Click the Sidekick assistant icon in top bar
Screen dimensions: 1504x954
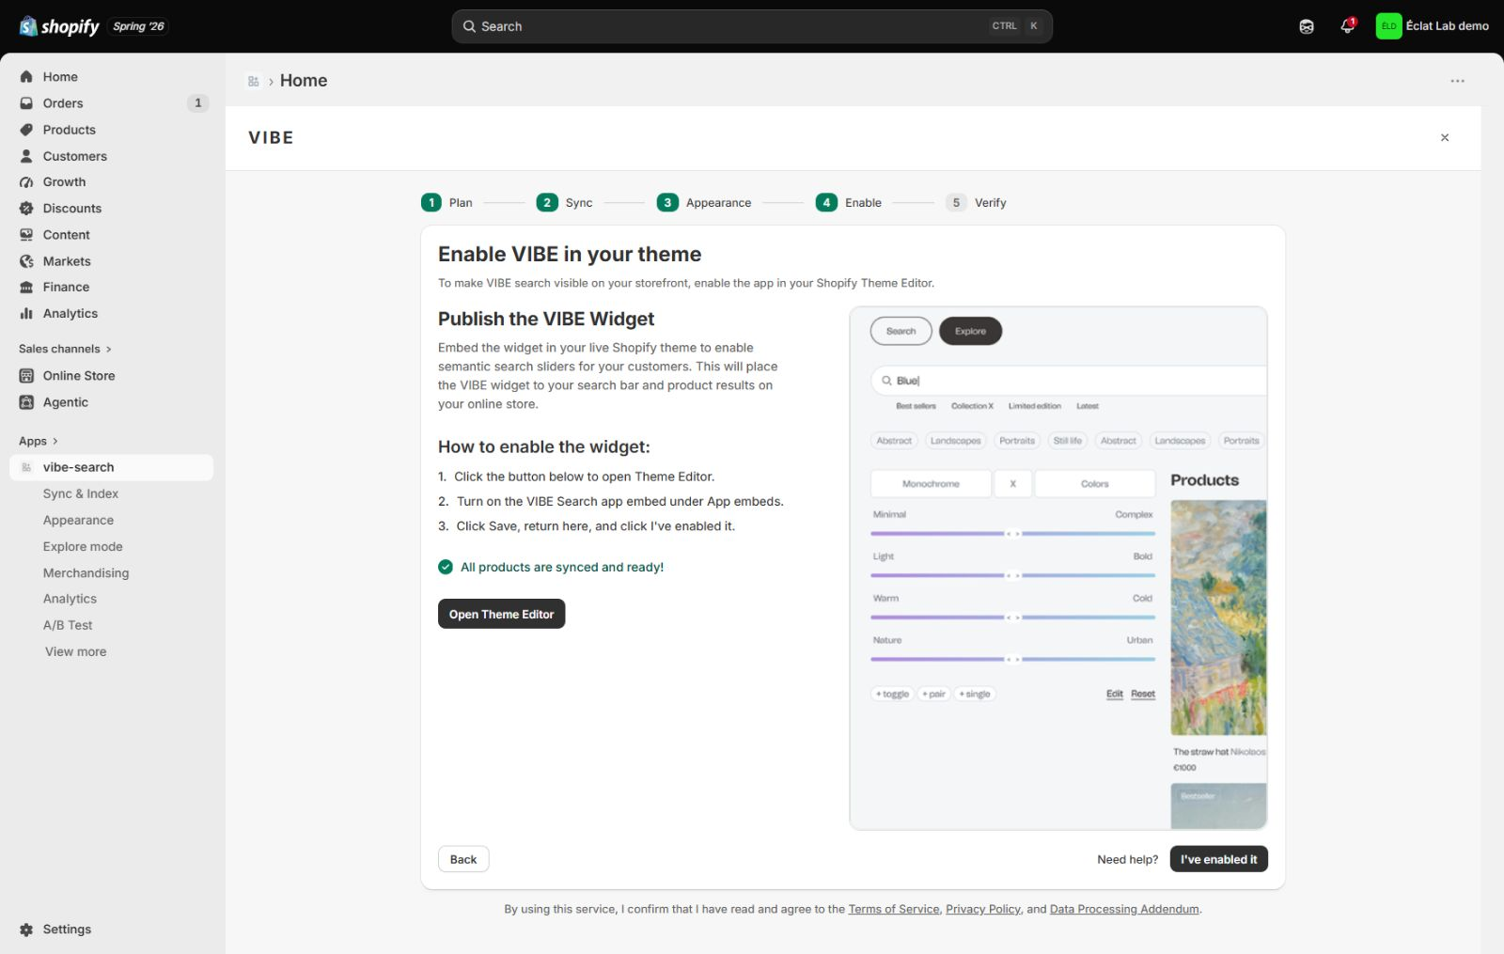pyautogui.click(x=1307, y=26)
